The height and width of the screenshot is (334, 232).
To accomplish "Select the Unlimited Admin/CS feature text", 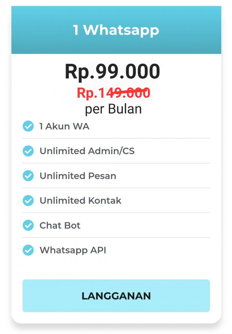I will (87, 151).
